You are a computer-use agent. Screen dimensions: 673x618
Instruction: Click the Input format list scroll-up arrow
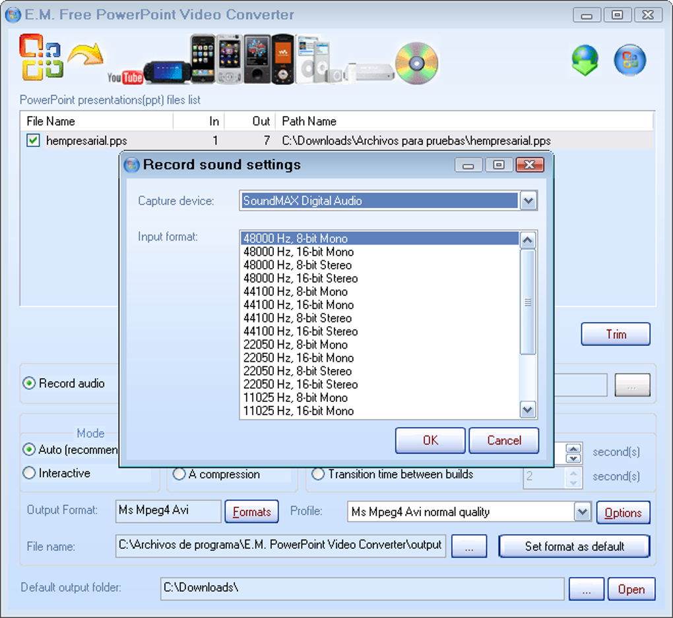[x=527, y=240]
